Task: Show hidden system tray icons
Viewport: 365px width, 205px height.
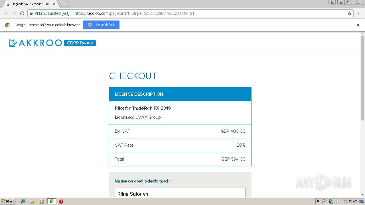Action: pos(318,201)
